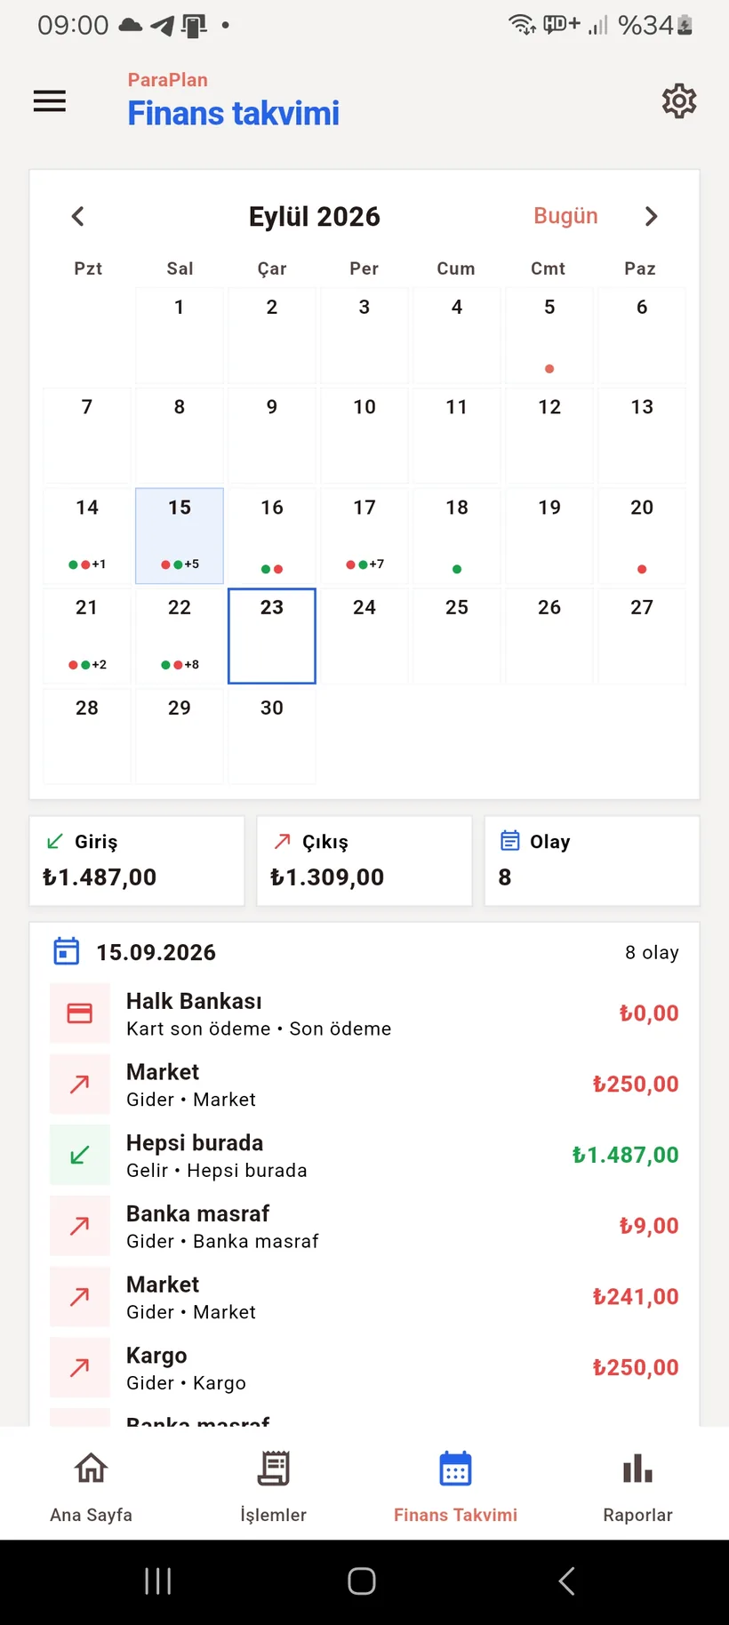
Task: Tap the Giriş incoming arrow icon
Action: [55, 841]
